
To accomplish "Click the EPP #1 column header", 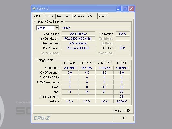I will [x=121, y=63].
